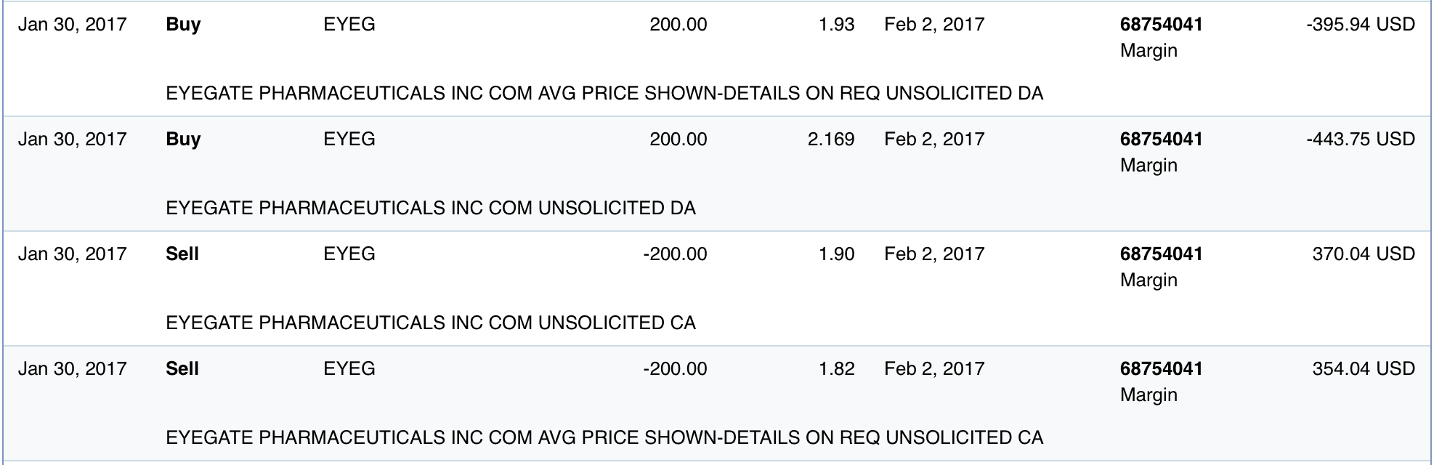Click the first row's Buy label
The width and height of the screenshot is (1434, 465).
(x=183, y=25)
